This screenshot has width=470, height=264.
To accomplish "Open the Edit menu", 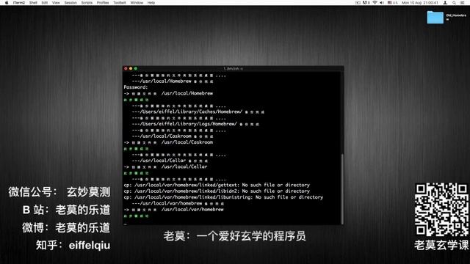I will (x=45, y=3).
